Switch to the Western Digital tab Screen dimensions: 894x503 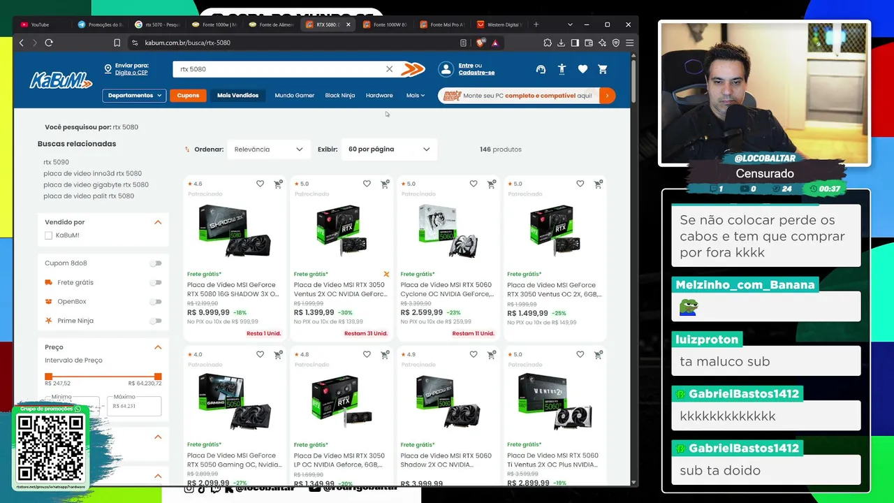(499, 24)
